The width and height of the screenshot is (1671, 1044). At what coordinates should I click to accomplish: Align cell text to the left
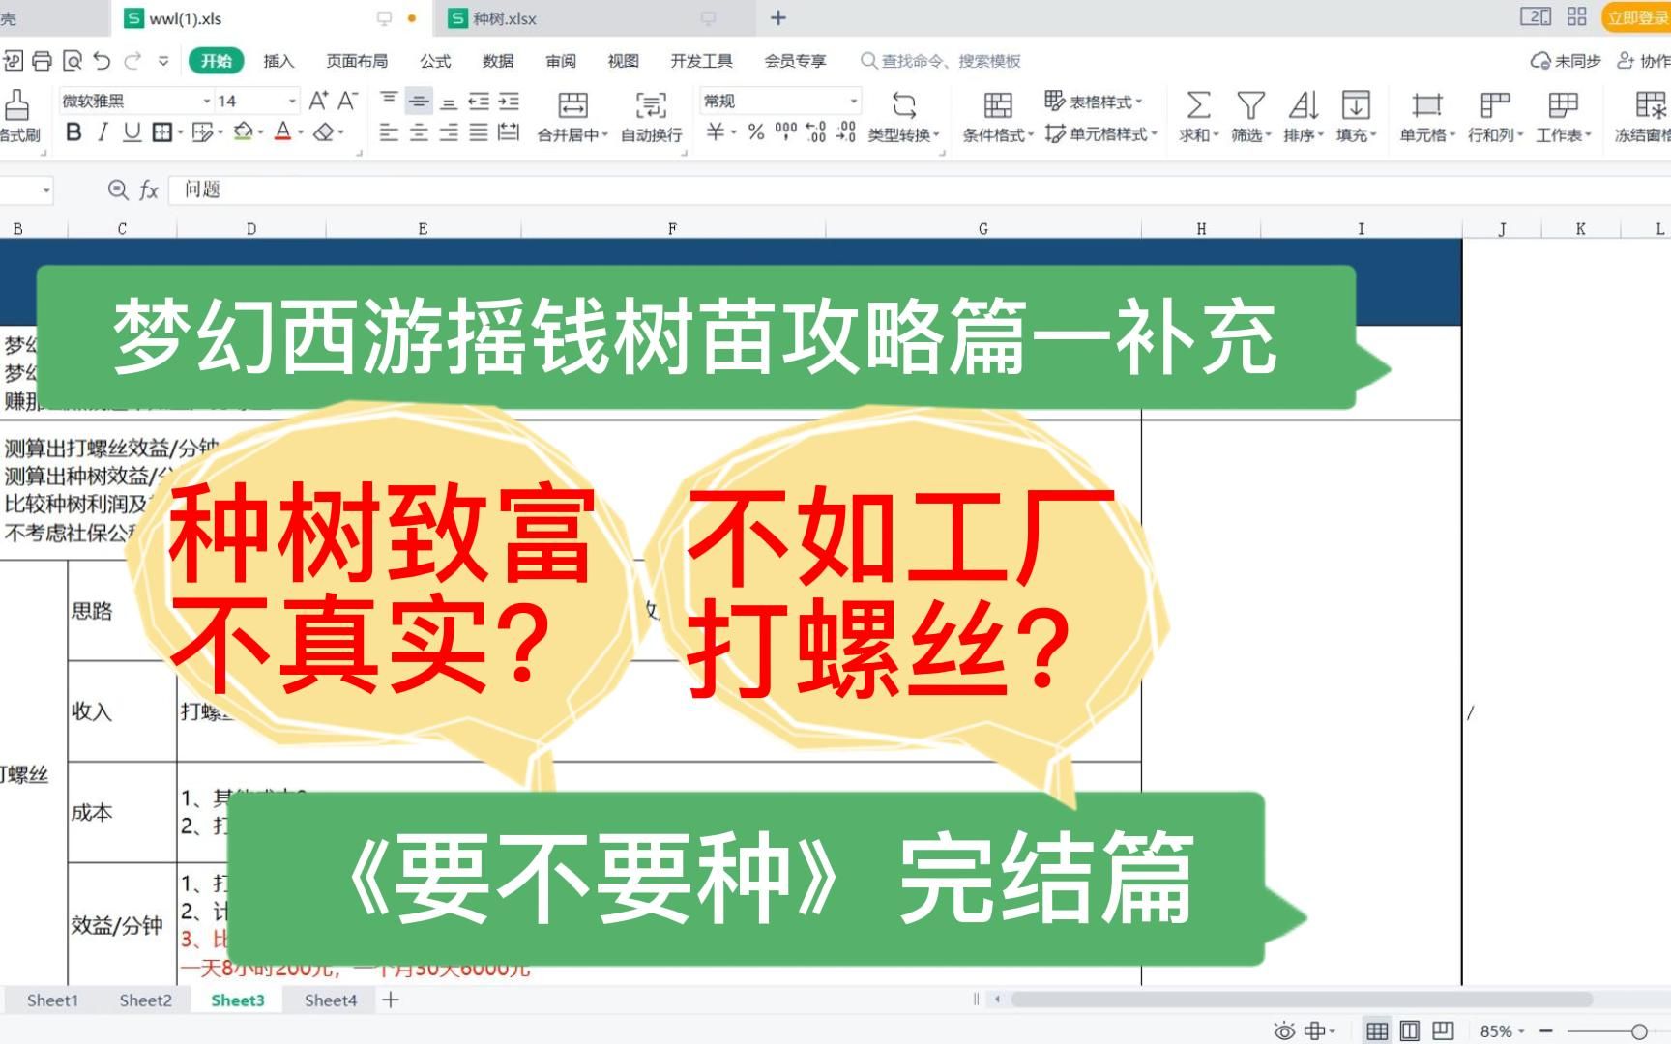[389, 132]
